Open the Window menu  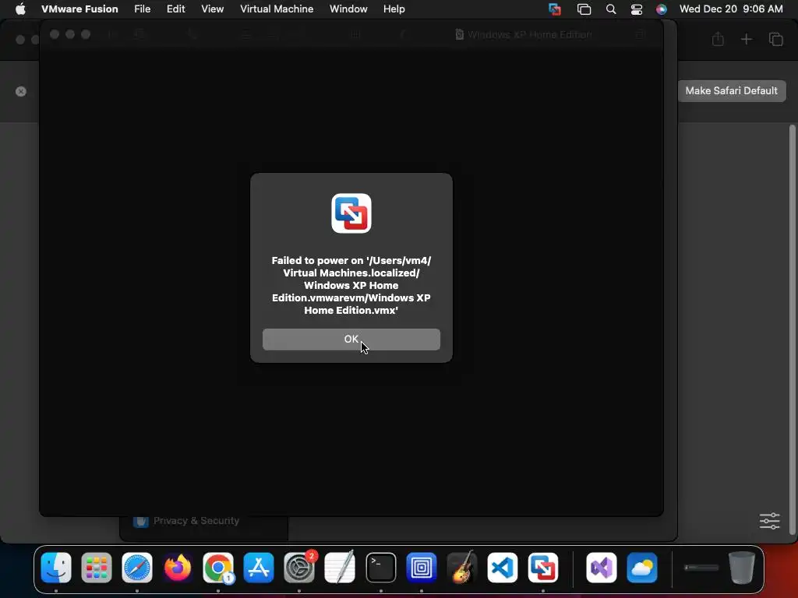click(348, 9)
